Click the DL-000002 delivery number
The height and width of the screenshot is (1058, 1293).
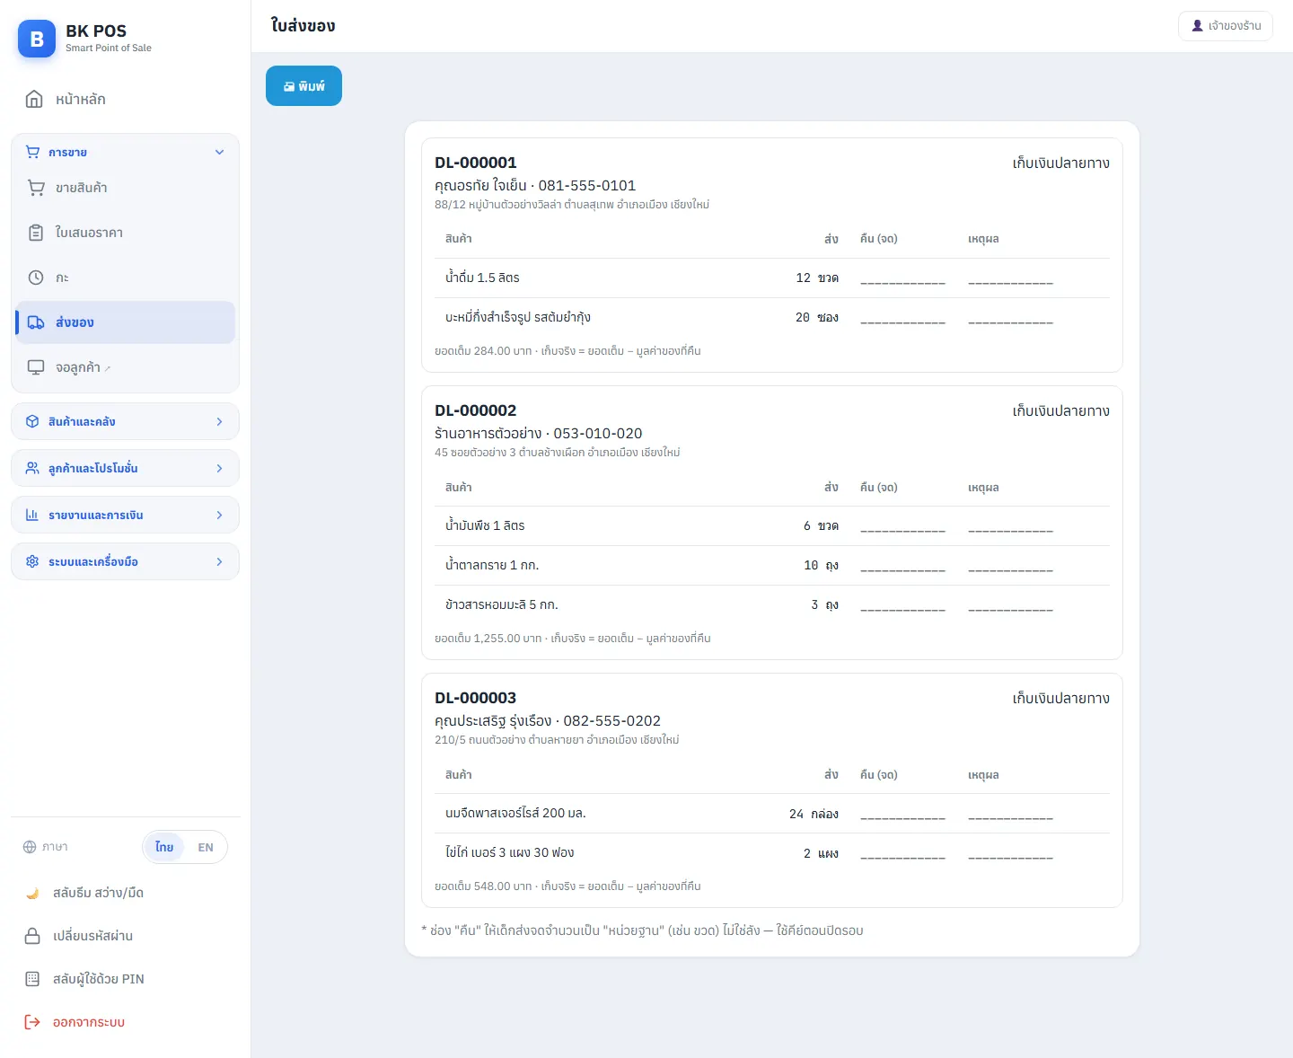tap(476, 410)
